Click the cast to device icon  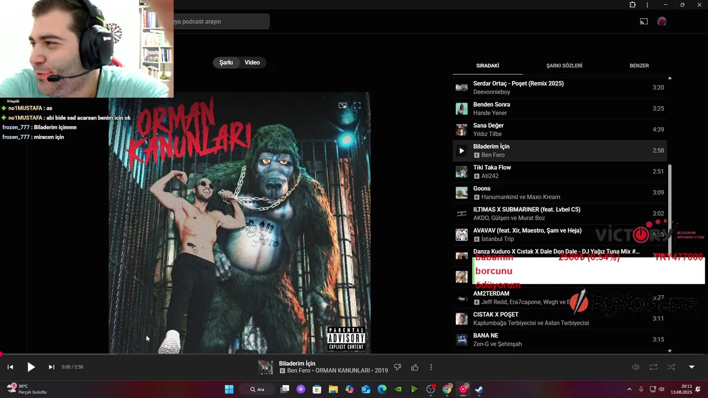[644, 22]
